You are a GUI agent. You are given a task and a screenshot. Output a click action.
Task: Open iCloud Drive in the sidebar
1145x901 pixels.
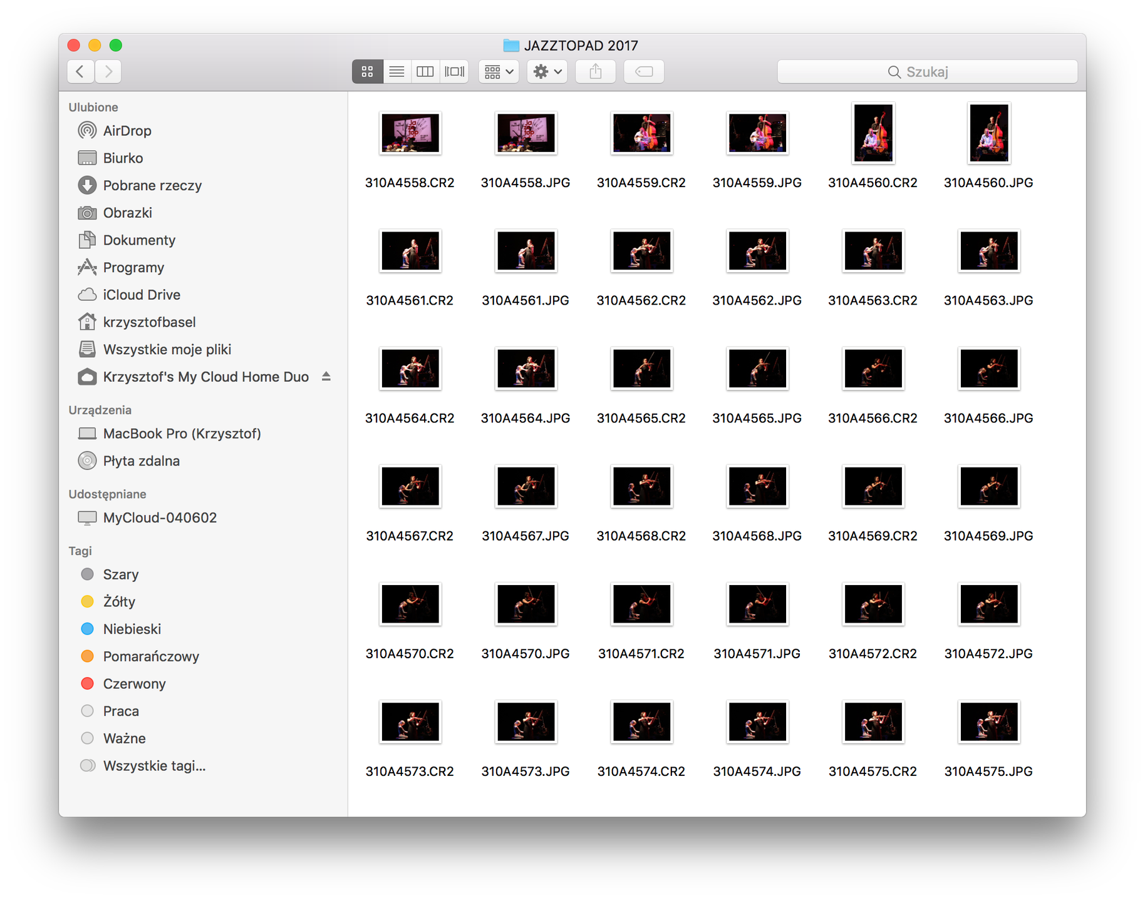click(129, 295)
